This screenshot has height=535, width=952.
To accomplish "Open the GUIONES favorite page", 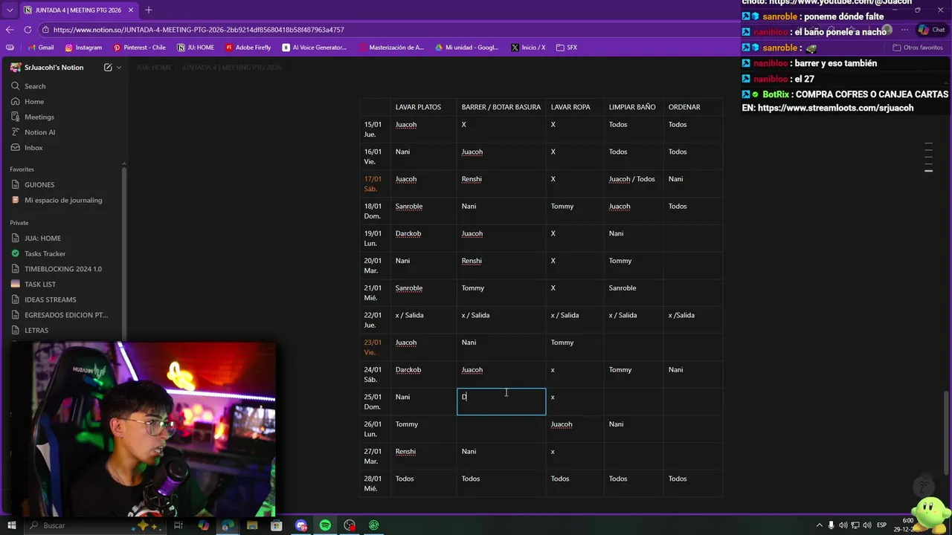I will point(65,184).
